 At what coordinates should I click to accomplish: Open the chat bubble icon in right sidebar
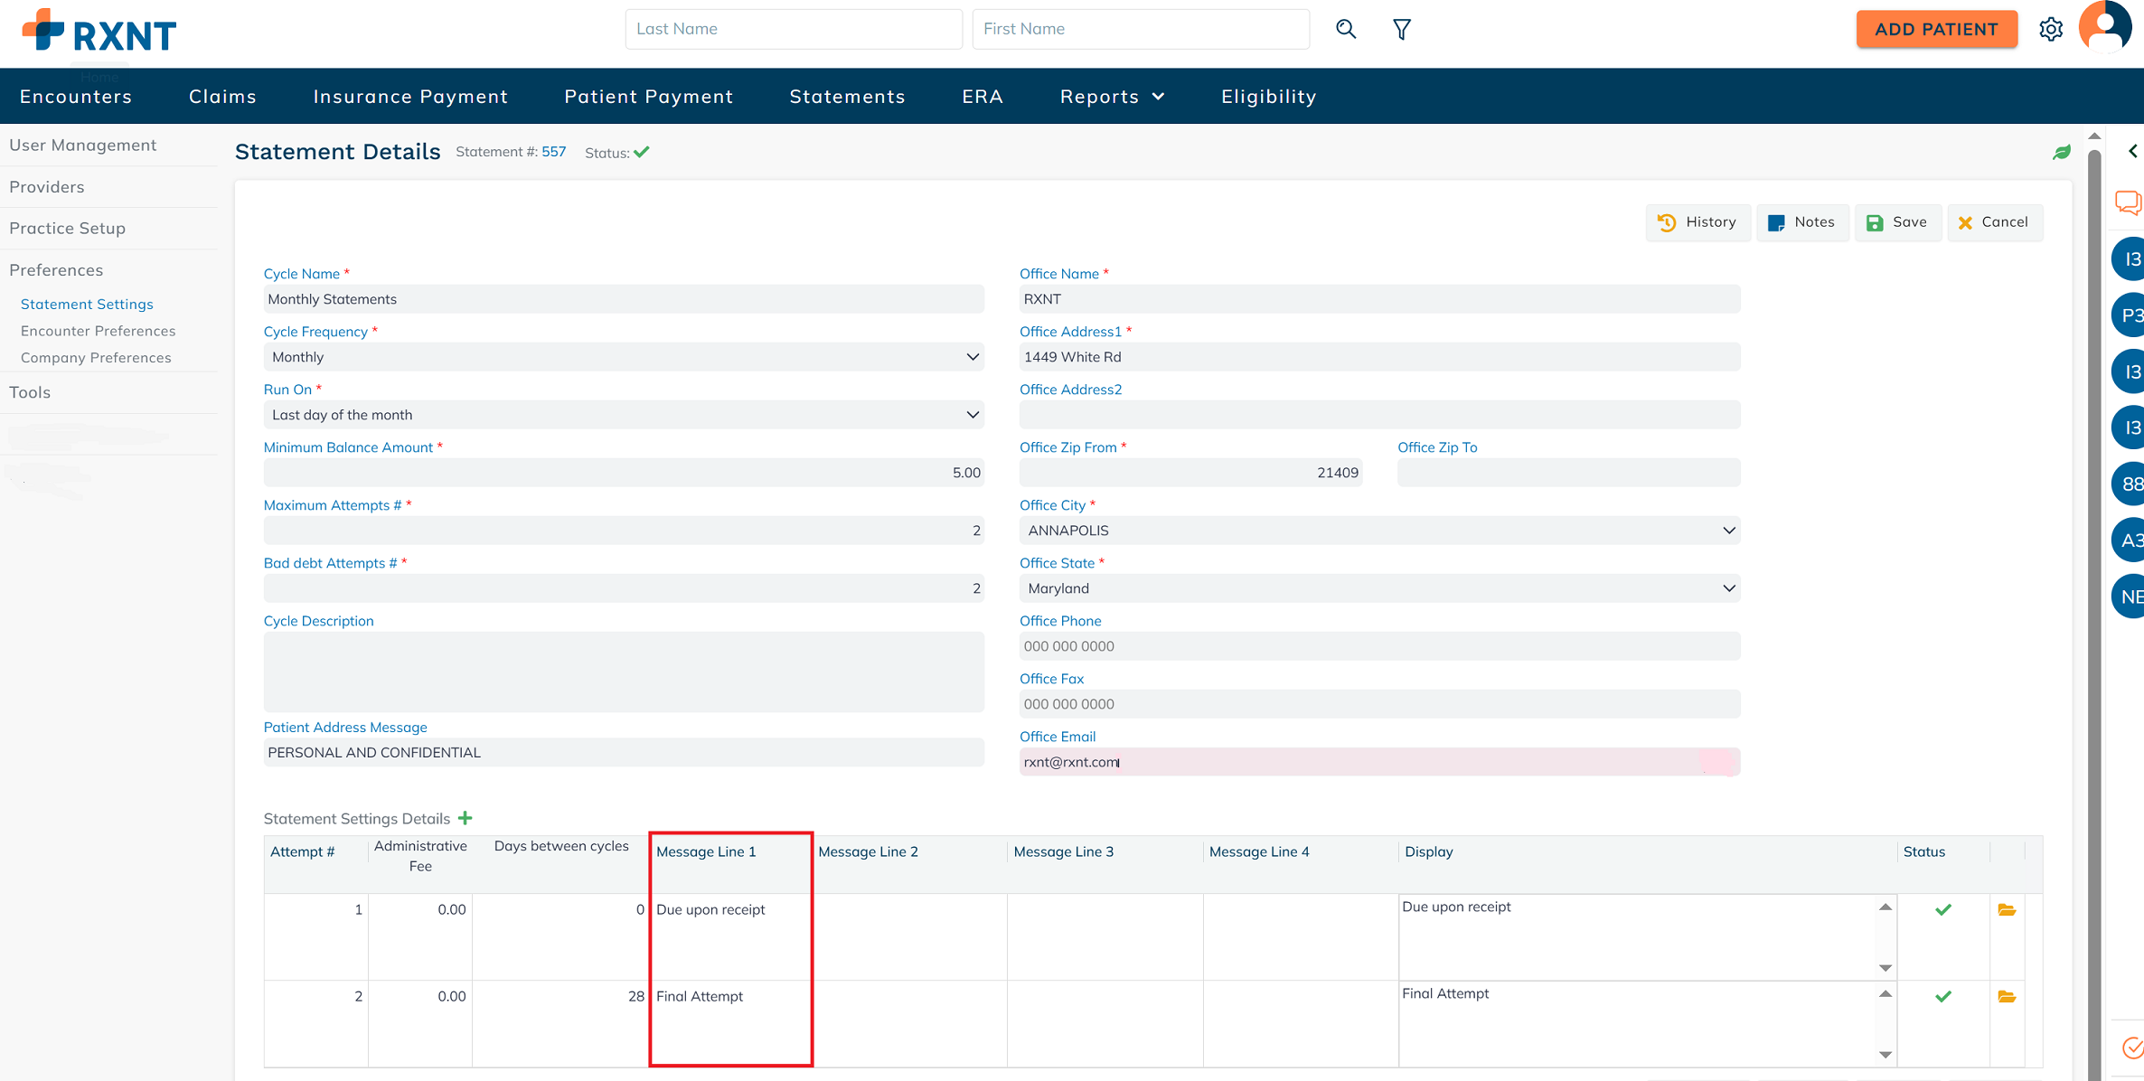[2128, 202]
